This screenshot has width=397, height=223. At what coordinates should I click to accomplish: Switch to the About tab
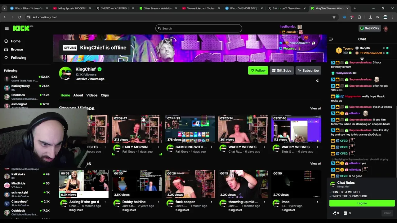(78, 95)
